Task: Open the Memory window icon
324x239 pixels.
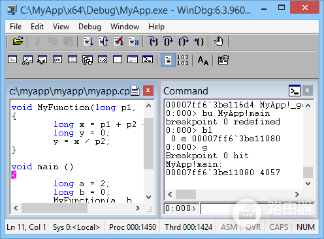Action: coord(73,59)
